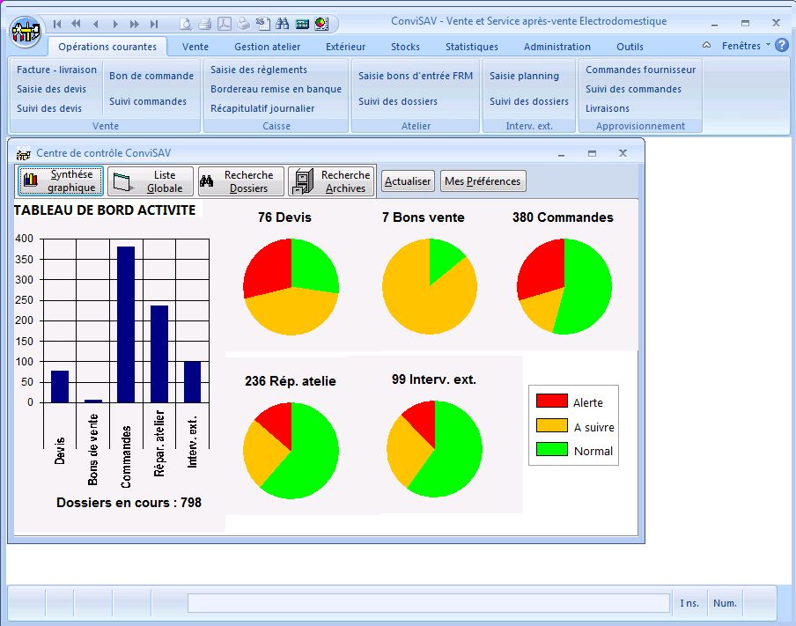The height and width of the screenshot is (626, 796).
Task: Click the 99 Interv. ext. pie chart
Action: pyautogui.click(x=435, y=449)
